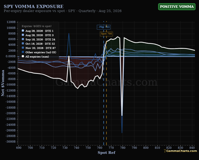Click the Nov 20, 2026 legend color swatch
The image size is (199, 160).
23,48
